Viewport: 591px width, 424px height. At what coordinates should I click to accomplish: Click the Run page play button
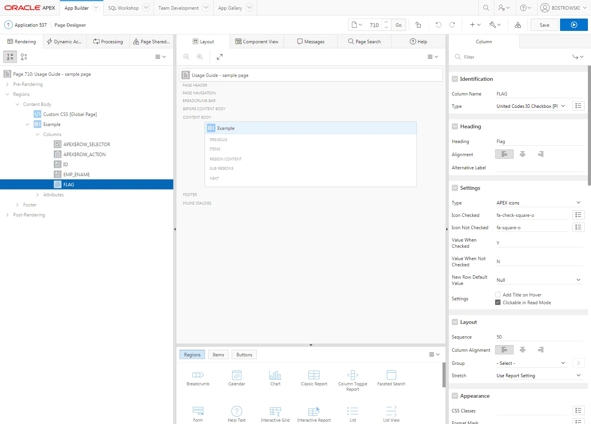coord(574,25)
